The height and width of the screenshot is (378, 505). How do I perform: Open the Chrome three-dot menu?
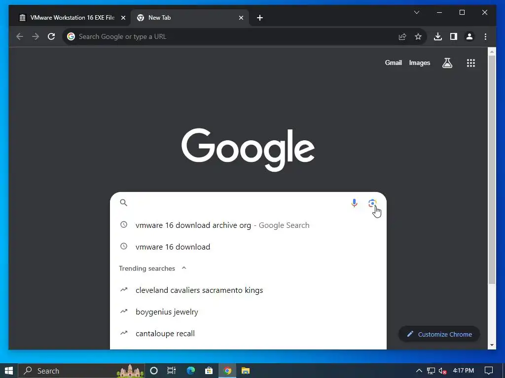pyautogui.click(x=485, y=36)
